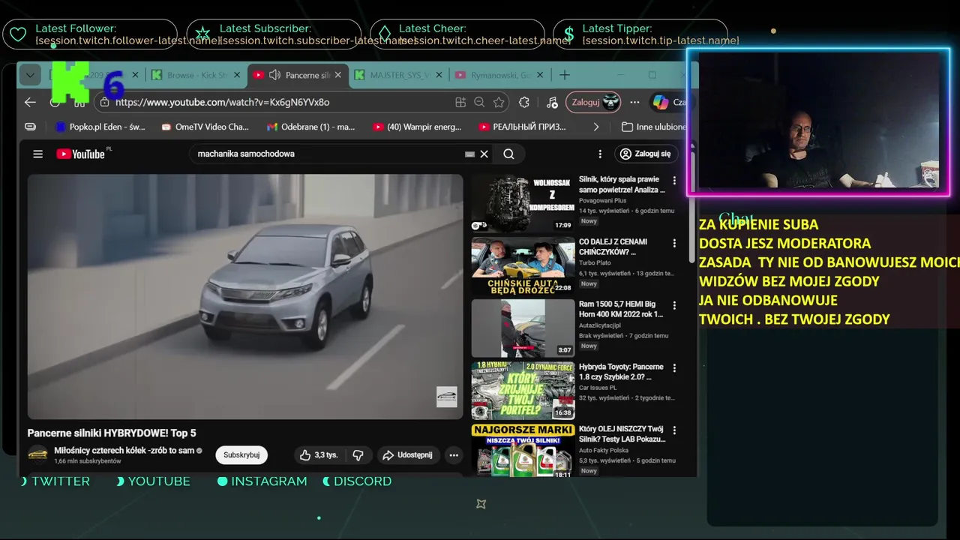
Task: Submit search with magnifier button
Action: coord(508,154)
